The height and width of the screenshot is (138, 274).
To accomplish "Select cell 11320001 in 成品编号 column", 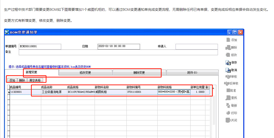I will [25, 92].
